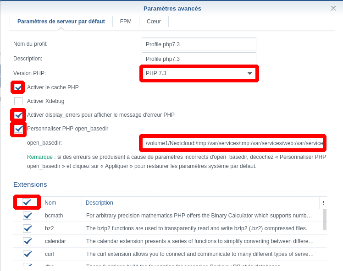Toggle select-all extensions header checkbox
Image resolution: width=343 pixels, height=271 pixels.
pos(27,202)
